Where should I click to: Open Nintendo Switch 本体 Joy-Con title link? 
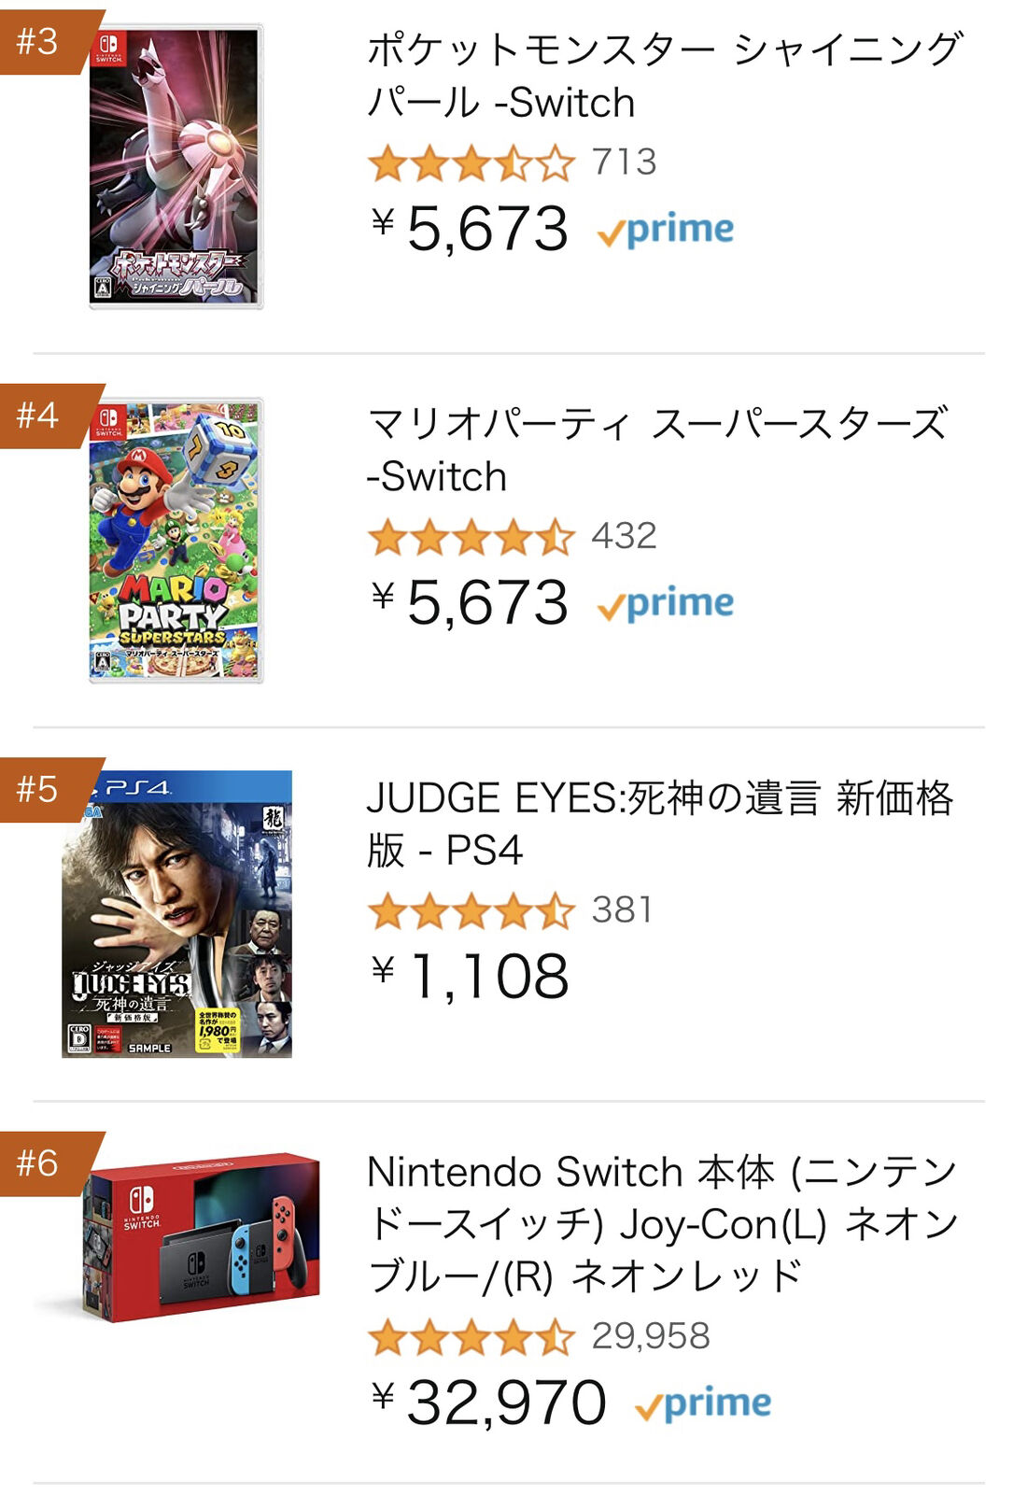pos(663,1223)
